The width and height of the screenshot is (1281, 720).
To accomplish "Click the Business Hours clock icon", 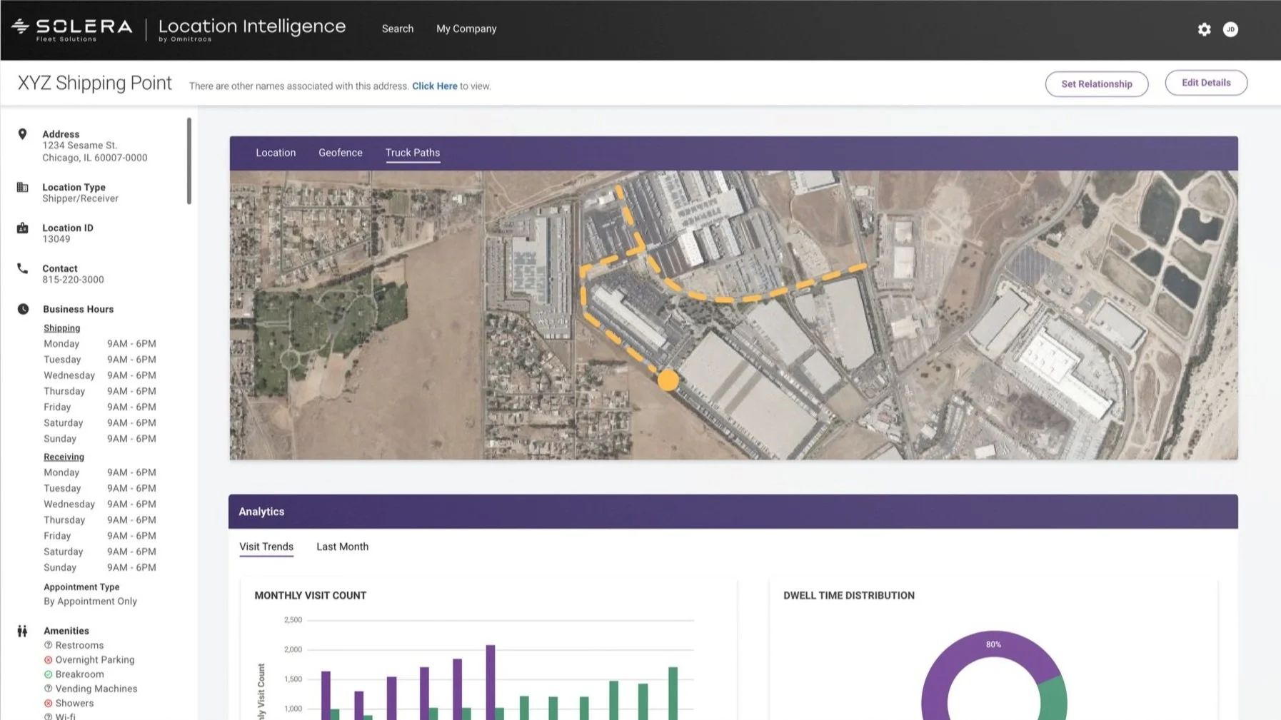I will coord(23,309).
